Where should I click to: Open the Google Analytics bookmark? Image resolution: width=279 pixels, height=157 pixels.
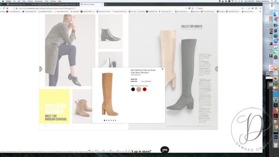coord(120,12)
